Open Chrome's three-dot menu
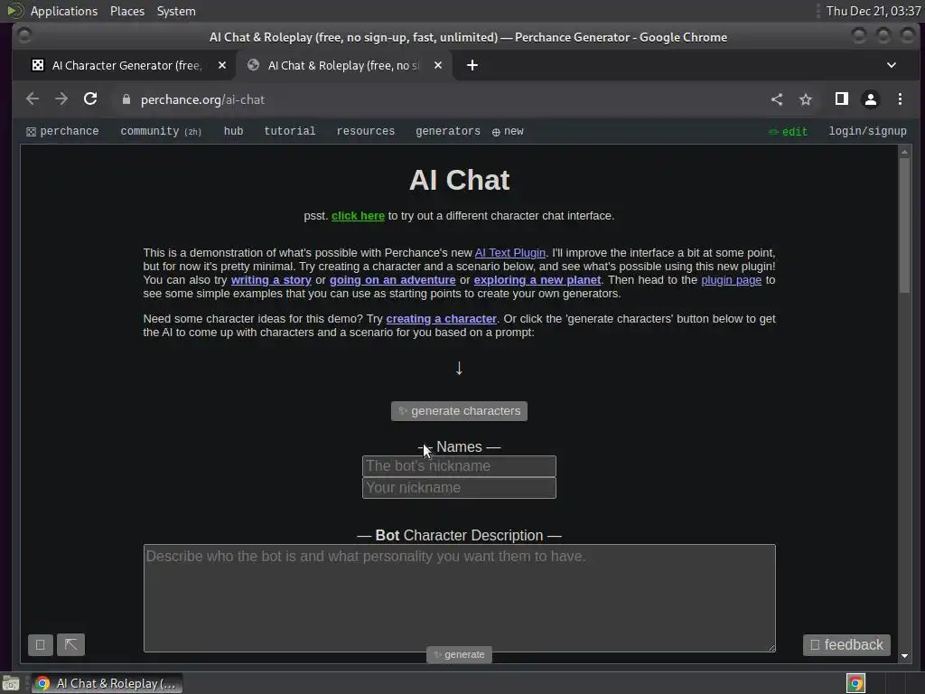This screenshot has height=694, width=925. 900,99
